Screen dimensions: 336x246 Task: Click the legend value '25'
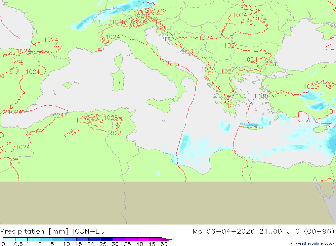tap(103, 244)
